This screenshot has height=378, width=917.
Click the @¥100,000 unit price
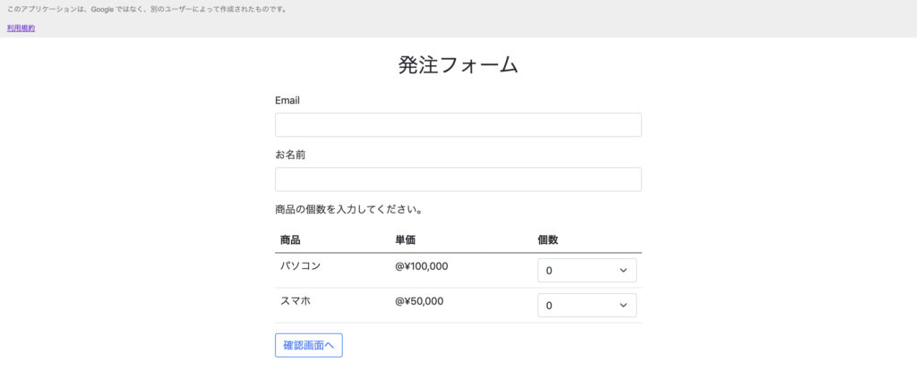coord(422,266)
